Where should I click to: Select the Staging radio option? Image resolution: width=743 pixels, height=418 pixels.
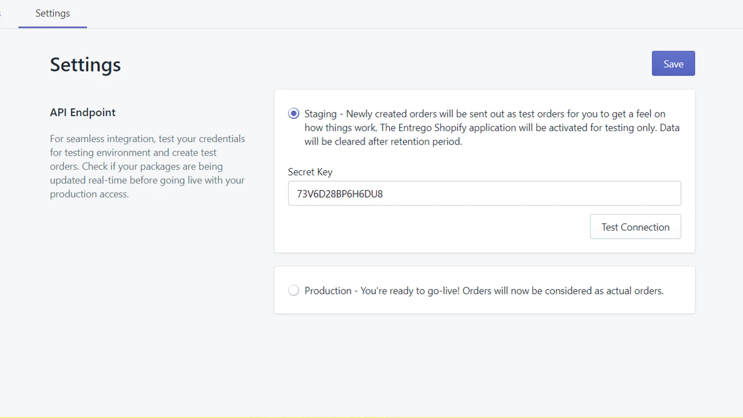click(293, 114)
